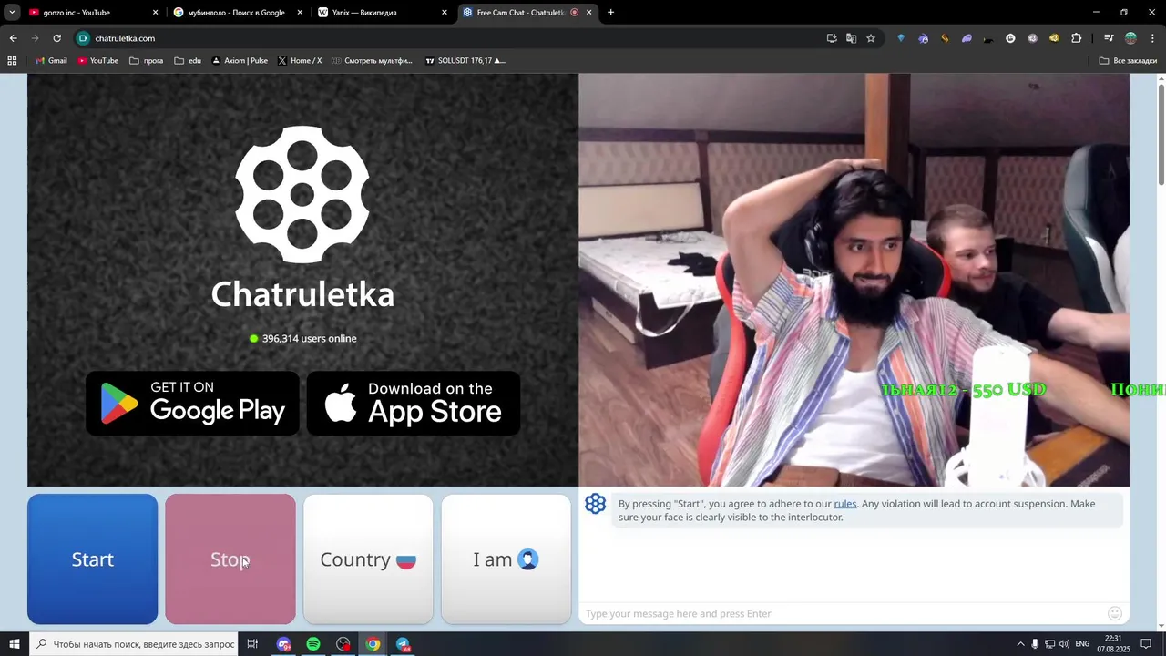This screenshot has height=656, width=1166.
Task: Open the 'Все закладки' folder
Action: pos(1128,61)
